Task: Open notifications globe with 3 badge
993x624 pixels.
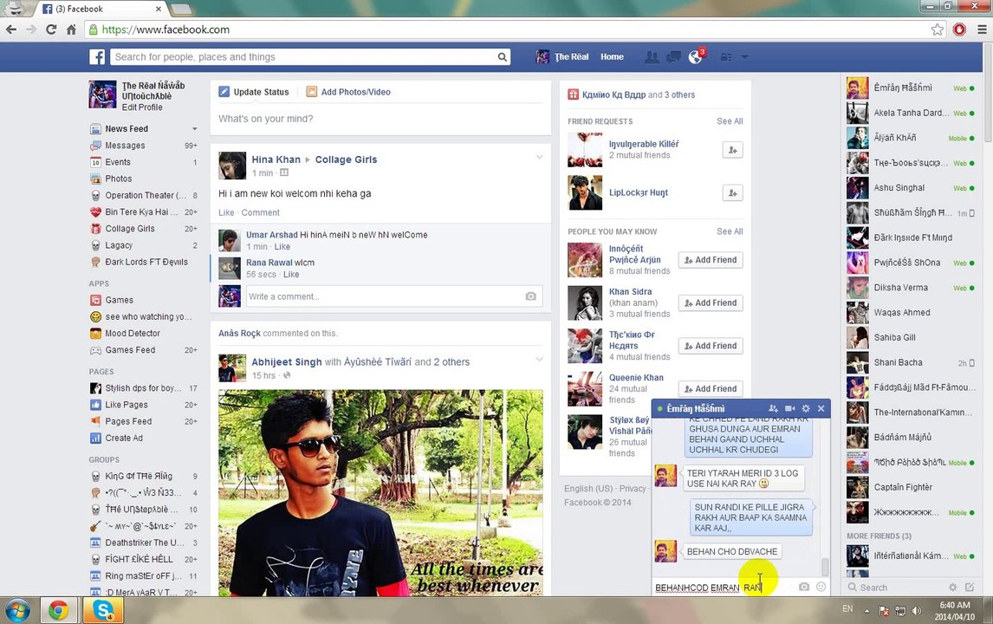Action: point(696,57)
